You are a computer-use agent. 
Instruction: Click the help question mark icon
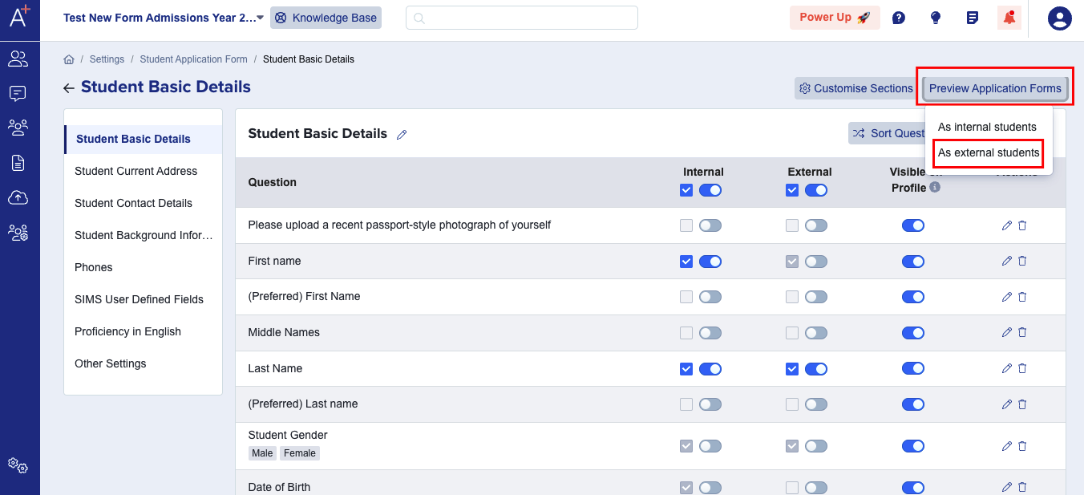899,18
